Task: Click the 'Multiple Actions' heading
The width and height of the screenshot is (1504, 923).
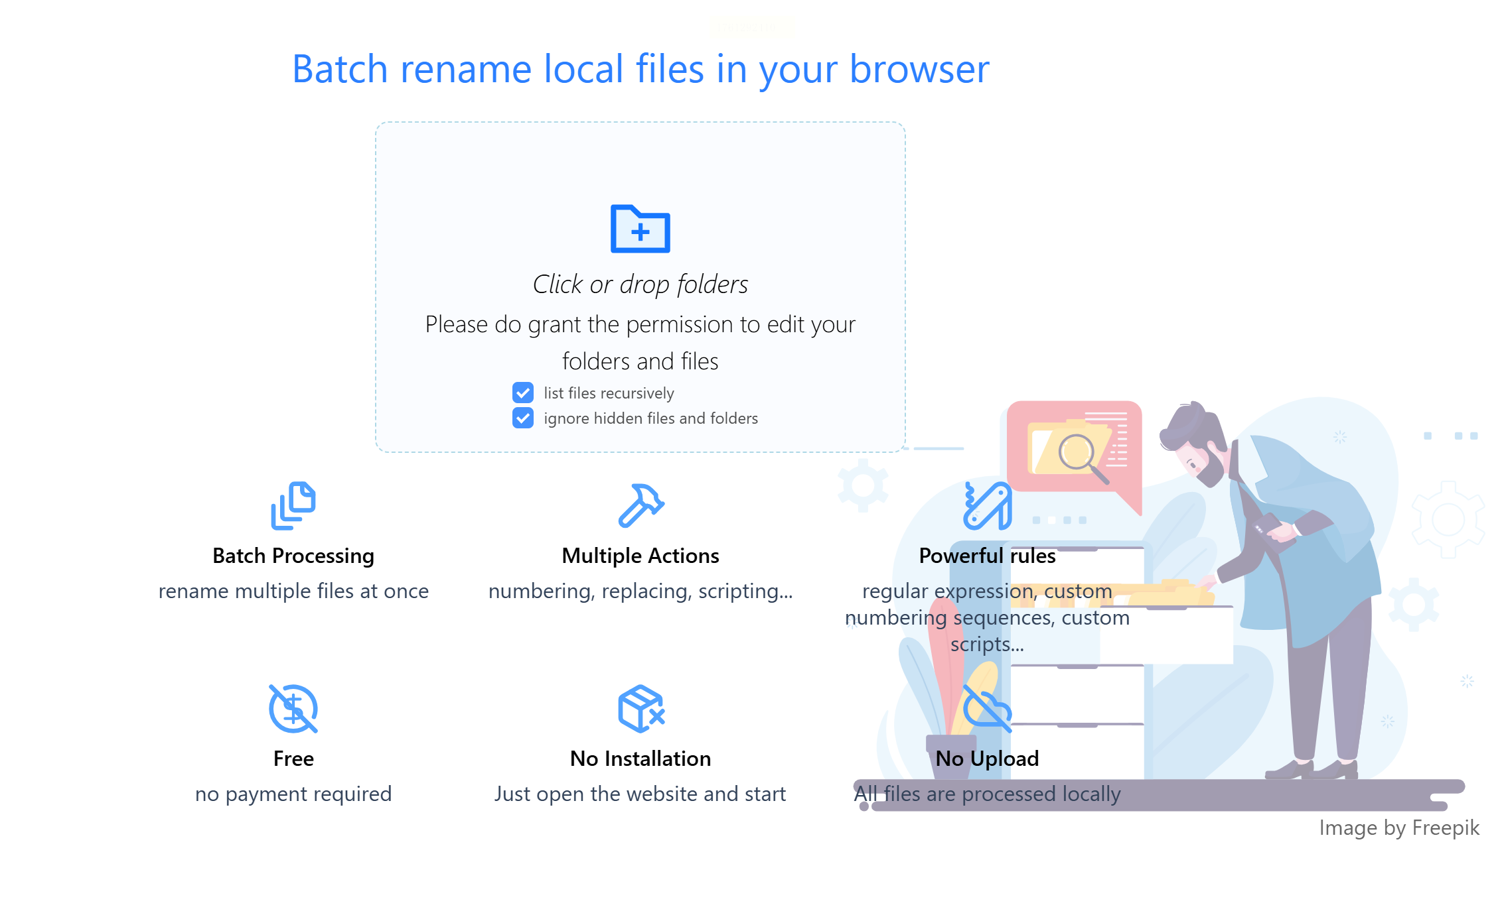Action: click(640, 556)
